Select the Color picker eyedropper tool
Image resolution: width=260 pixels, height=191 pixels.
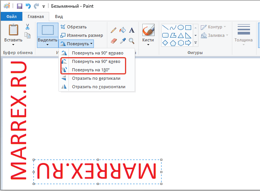(x=123, y=41)
